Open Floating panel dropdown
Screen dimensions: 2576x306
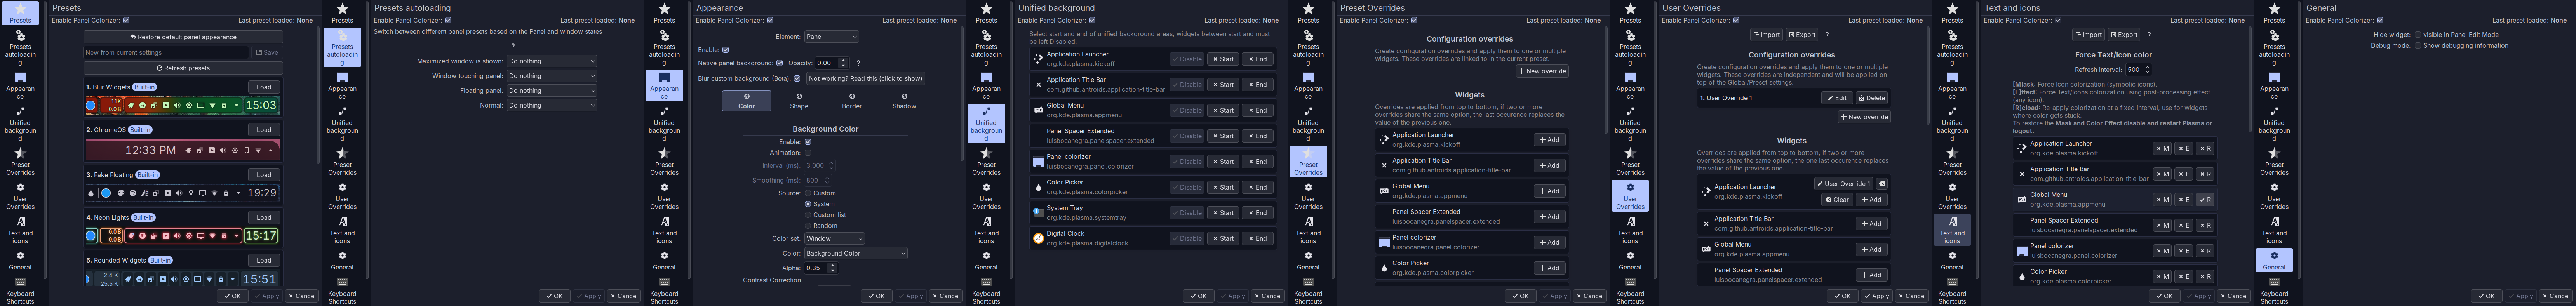tap(552, 91)
